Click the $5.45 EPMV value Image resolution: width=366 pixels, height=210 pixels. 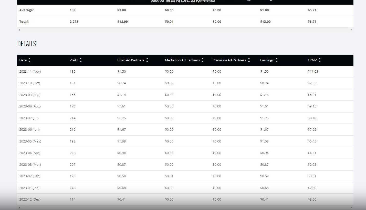pos(312,141)
